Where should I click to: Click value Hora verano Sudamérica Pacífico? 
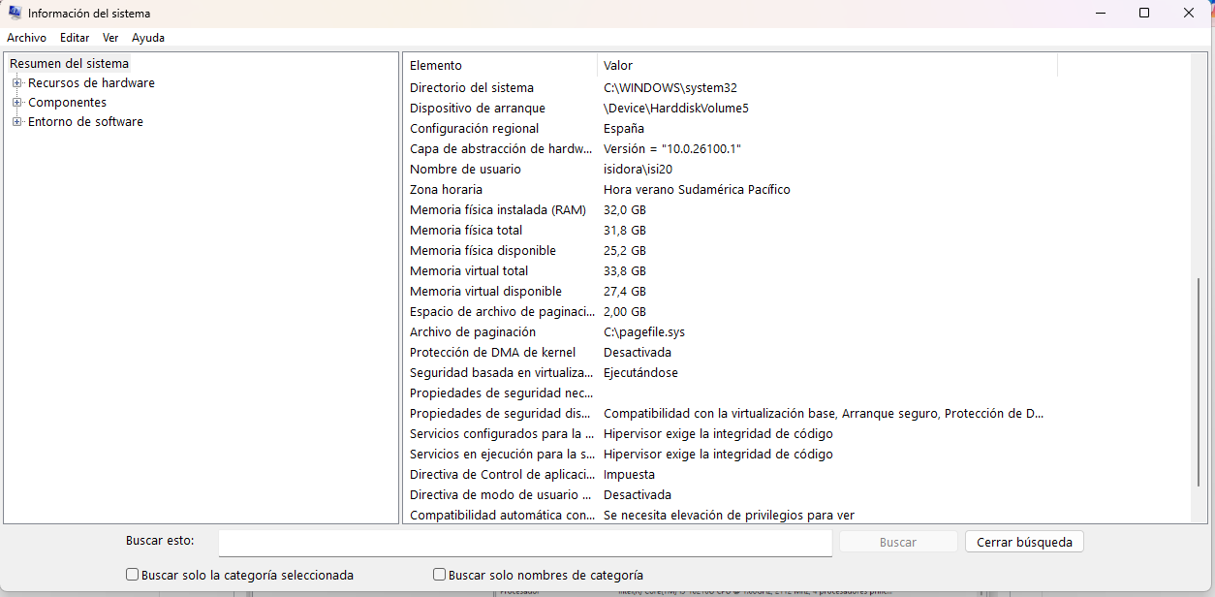coord(697,189)
